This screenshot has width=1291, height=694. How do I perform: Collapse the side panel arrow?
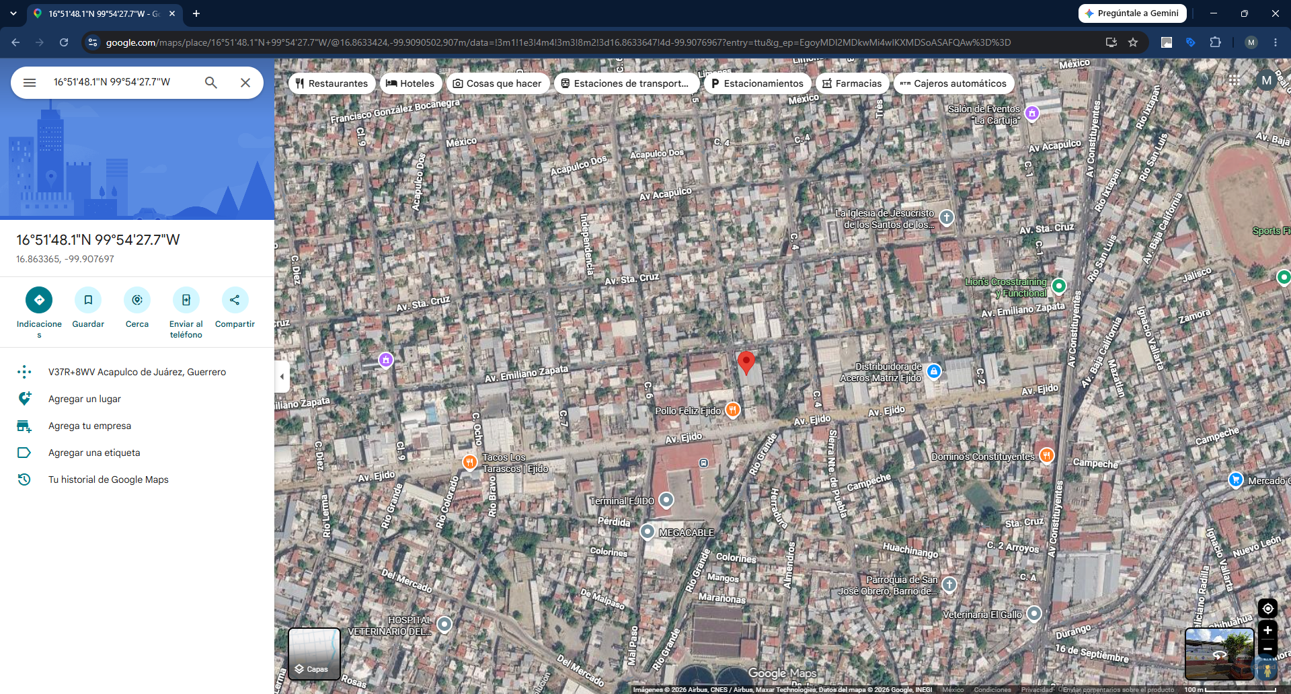[282, 376]
